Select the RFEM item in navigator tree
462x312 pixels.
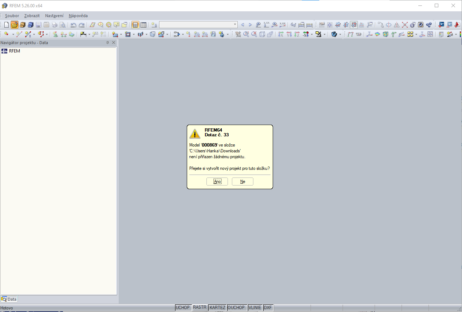[15, 51]
